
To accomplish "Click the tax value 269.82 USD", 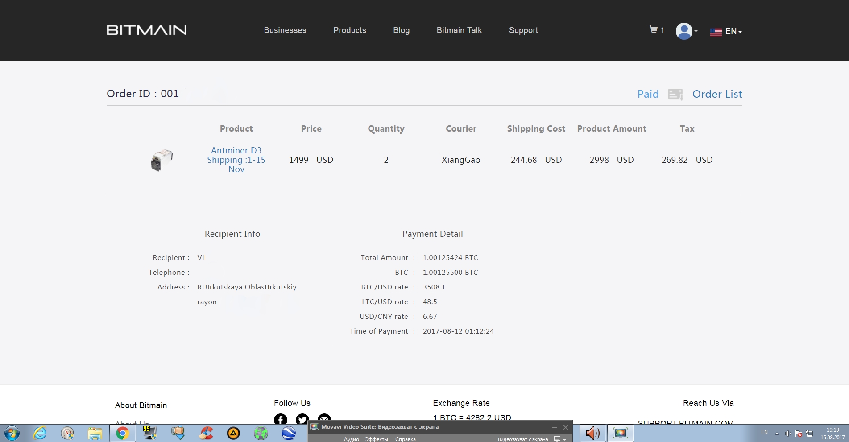I will (x=687, y=160).
